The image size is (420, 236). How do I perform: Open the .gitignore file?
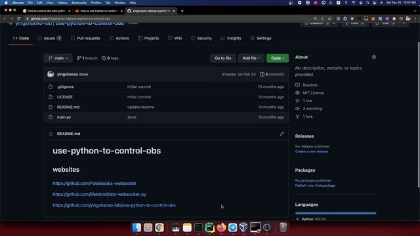pyautogui.click(x=65, y=87)
